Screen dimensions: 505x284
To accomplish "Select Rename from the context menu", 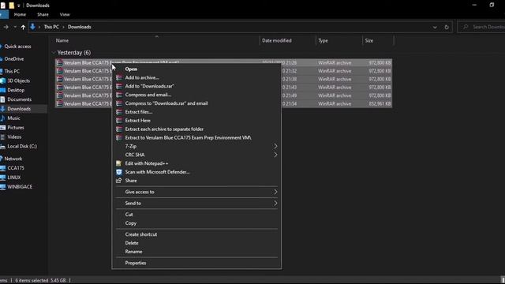I will 133,252.
